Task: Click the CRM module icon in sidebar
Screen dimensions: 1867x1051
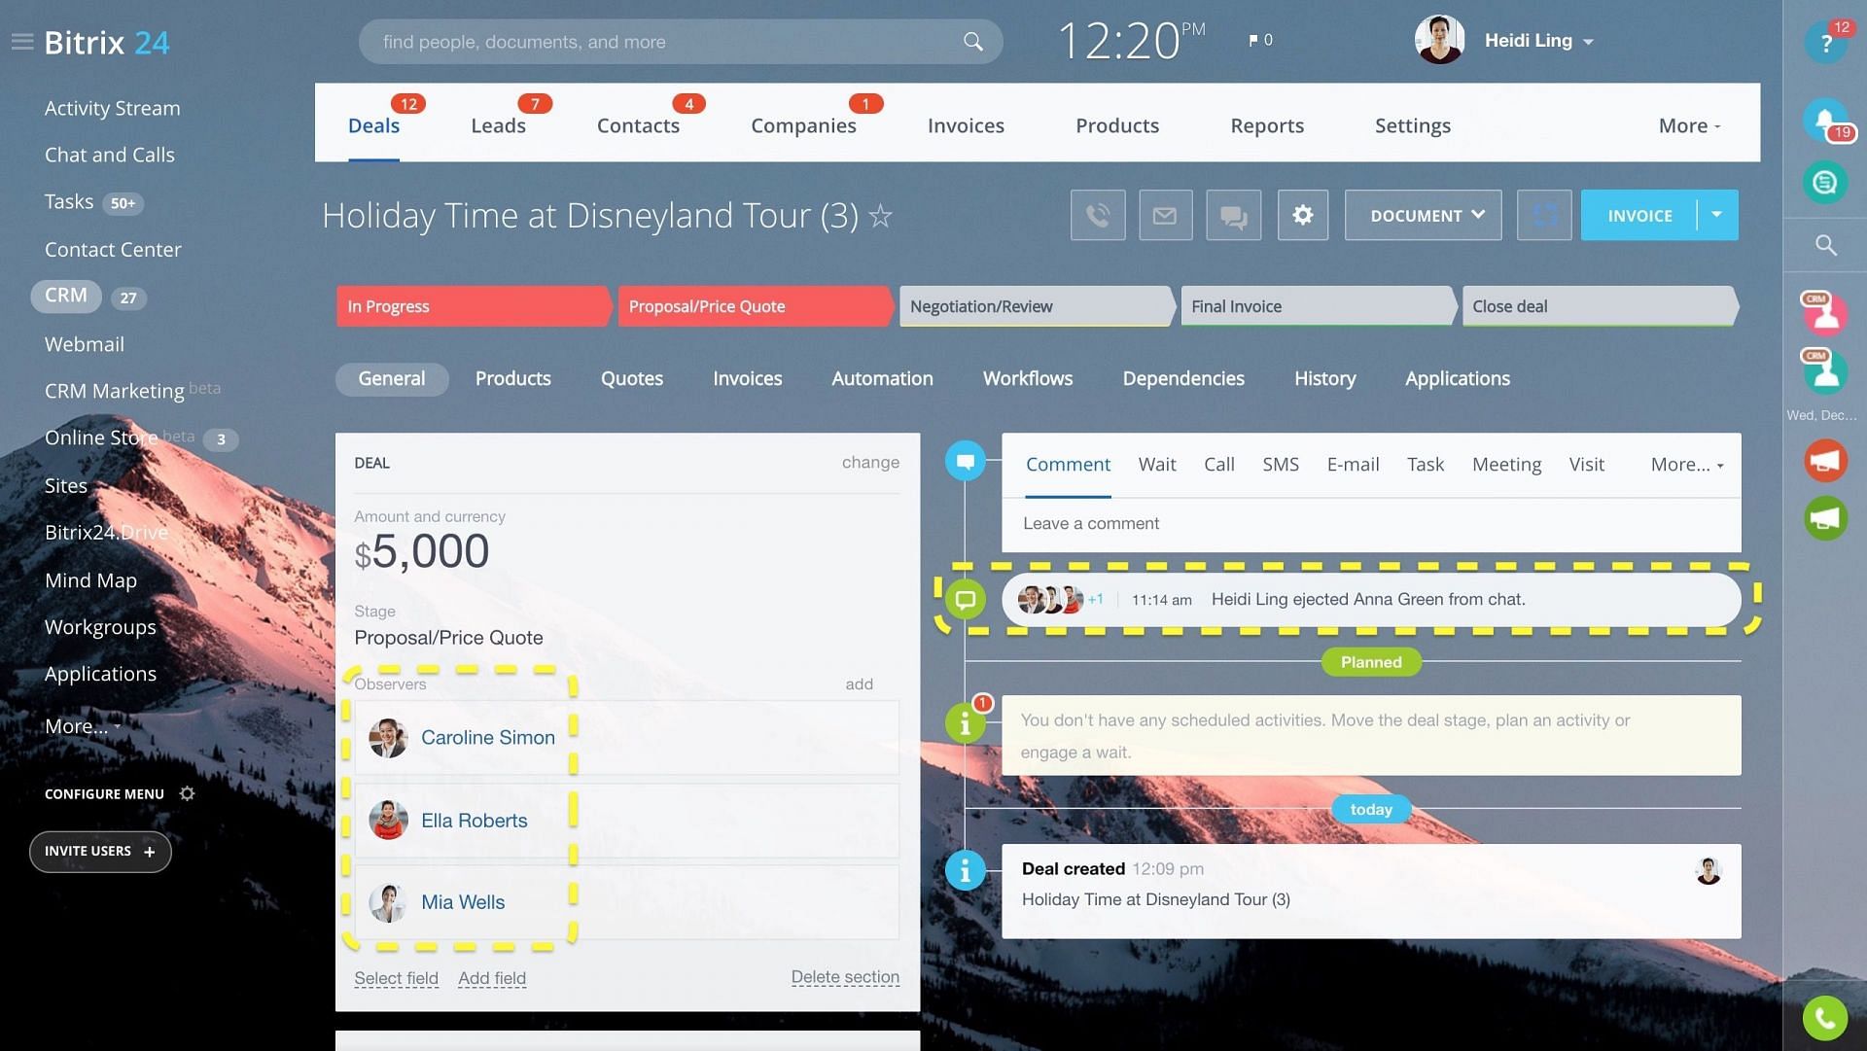Action: click(65, 297)
